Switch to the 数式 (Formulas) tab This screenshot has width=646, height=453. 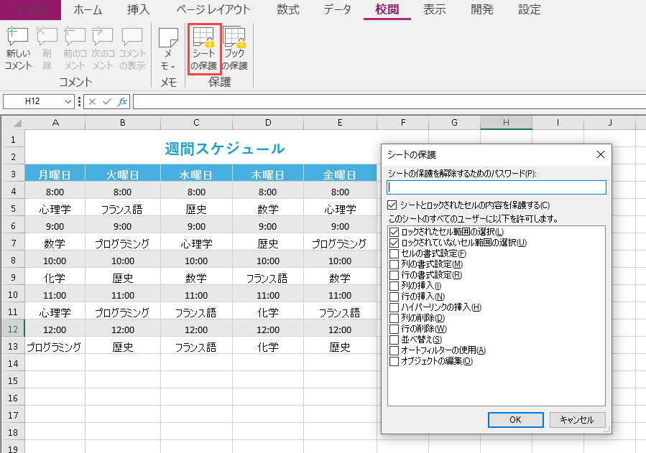(288, 9)
